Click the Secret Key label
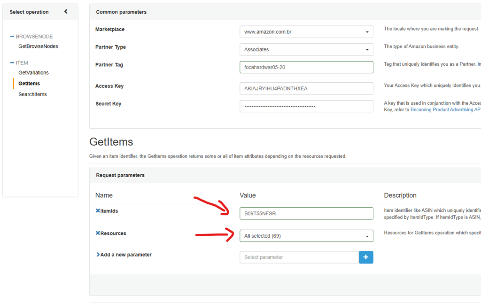Screen dimensions: 481x303 point(109,104)
